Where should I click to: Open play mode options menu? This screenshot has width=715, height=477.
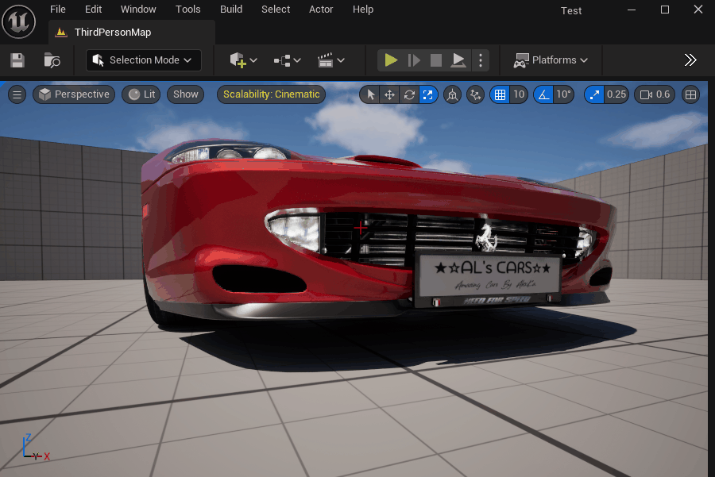tap(480, 60)
